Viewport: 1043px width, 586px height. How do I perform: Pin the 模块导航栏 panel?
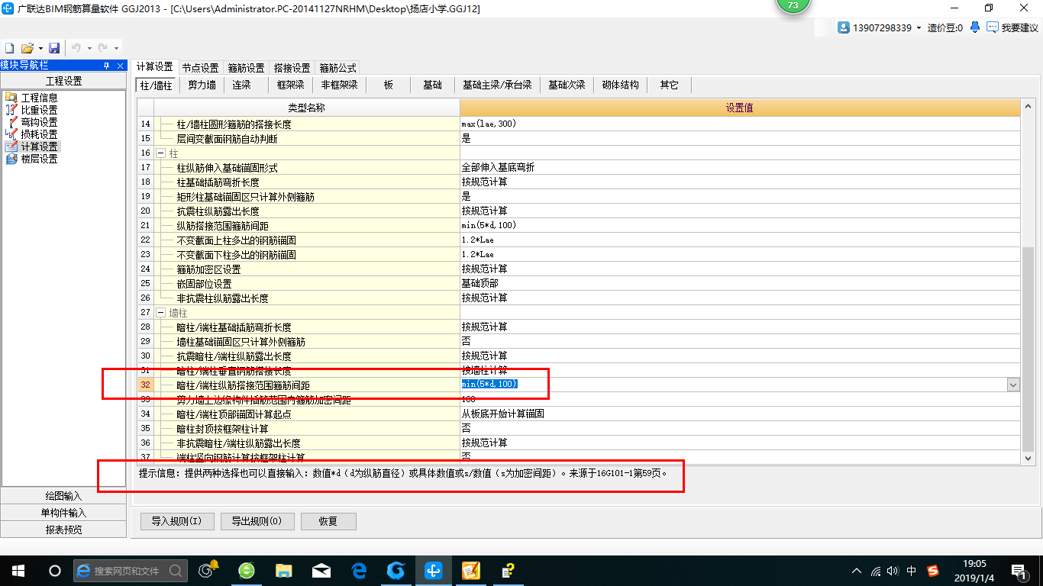coord(107,66)
